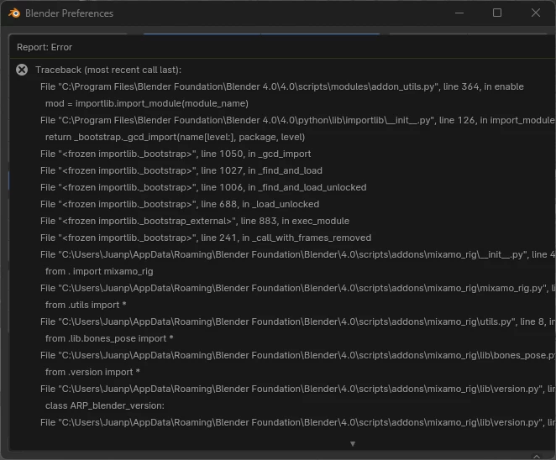
Task: Click the "Blender Preferences" window title
Action: coord(69,13)
